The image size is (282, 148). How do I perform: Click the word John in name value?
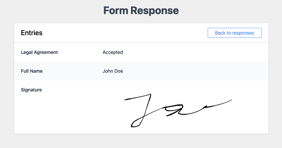[108, 71]
